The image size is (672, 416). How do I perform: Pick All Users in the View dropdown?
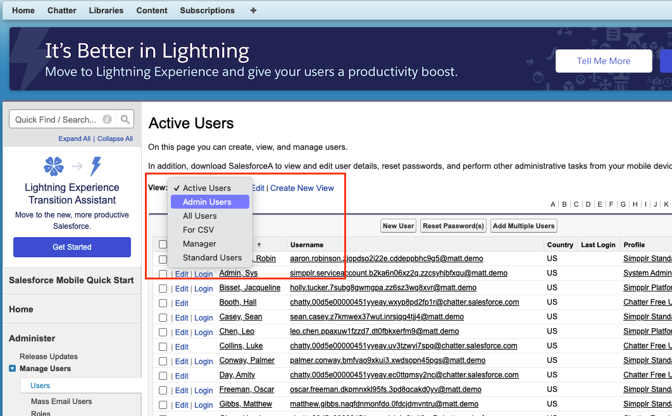click(x=210, y=216)
